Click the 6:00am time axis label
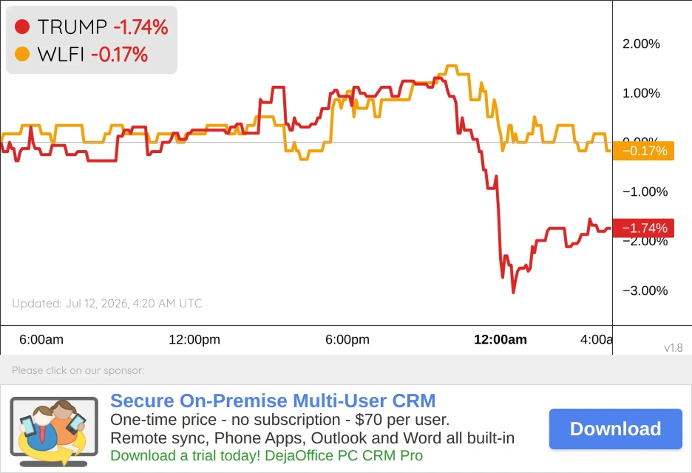Screen dimensions: 692x473 (41, 339)
